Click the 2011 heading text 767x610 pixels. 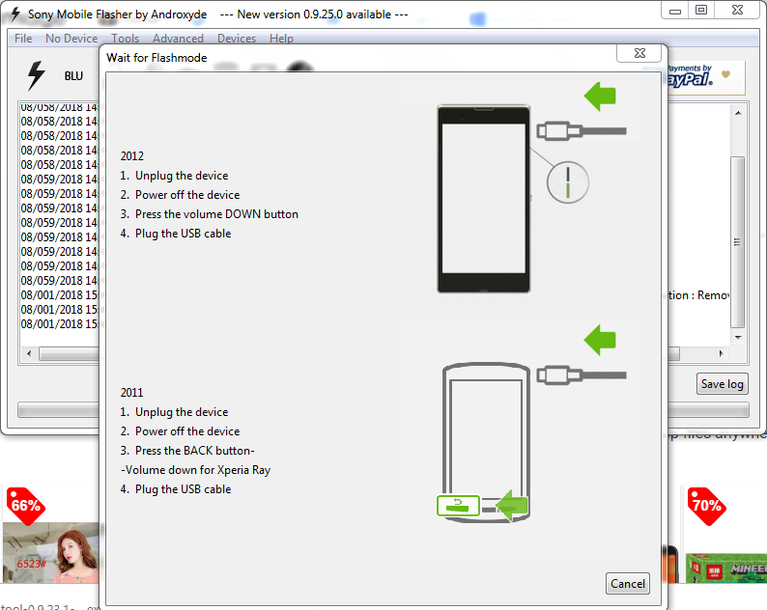click(x=132, y=393)
